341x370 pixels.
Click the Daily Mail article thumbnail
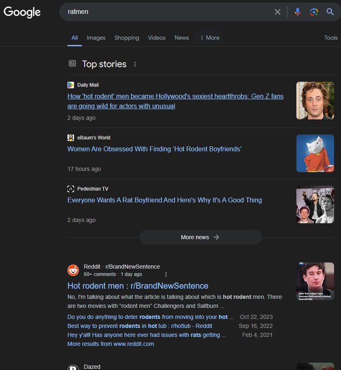315,101
